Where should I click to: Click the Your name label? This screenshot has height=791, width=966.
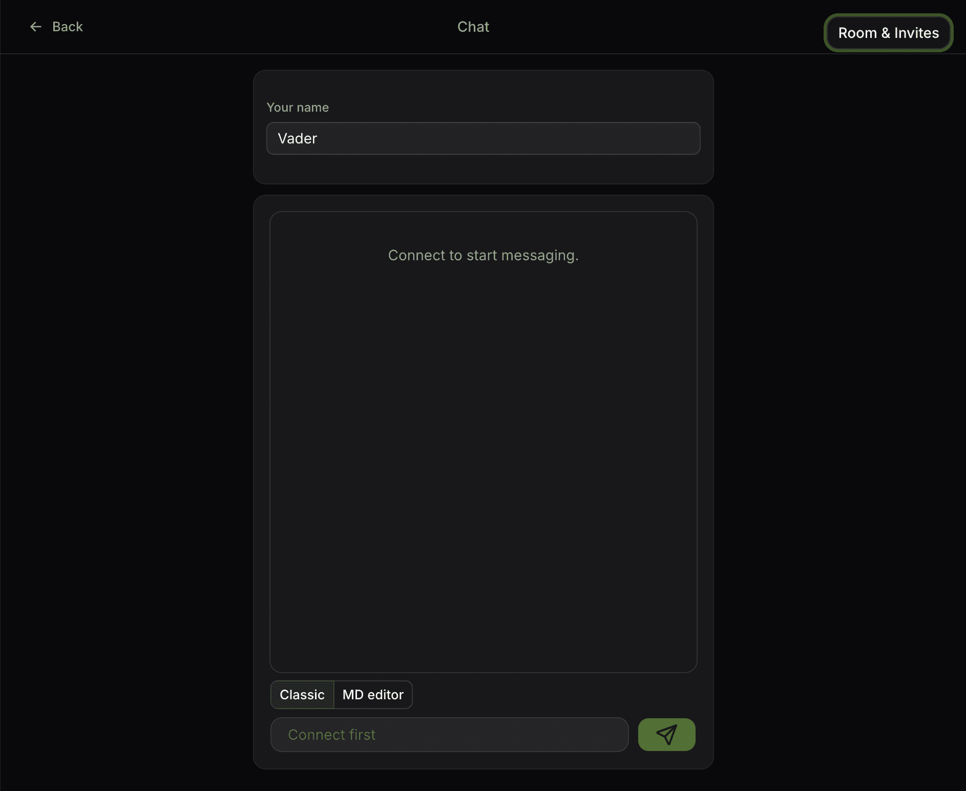pyautogui.click(x=298, y=107)
